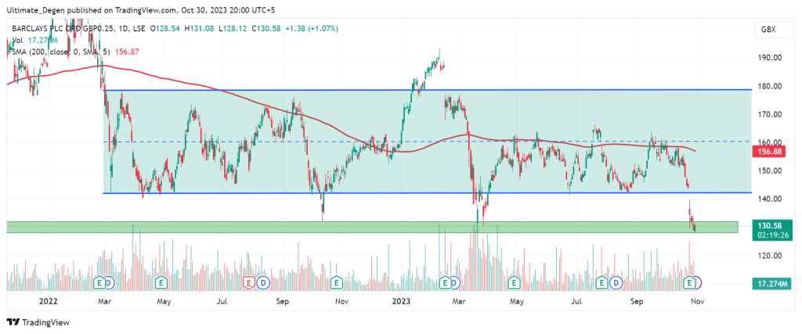Click the latest earnings E marker before Nov 2023
Image resolution: width=802 pixels, height=334 pixels.
[x=689, y=282]
